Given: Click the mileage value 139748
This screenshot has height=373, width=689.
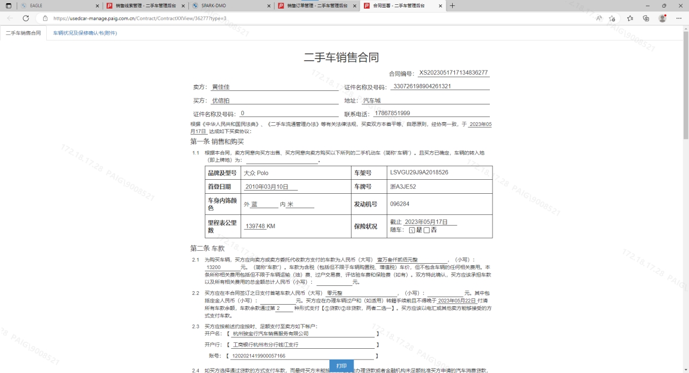Looking at the screenshot, I should click(255, 227).
